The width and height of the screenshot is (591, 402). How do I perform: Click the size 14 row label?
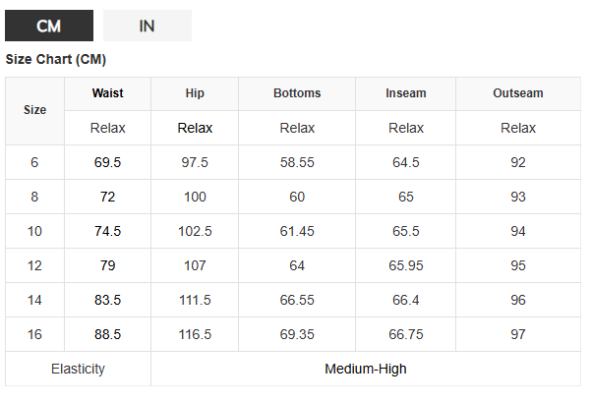click(34, 300)
